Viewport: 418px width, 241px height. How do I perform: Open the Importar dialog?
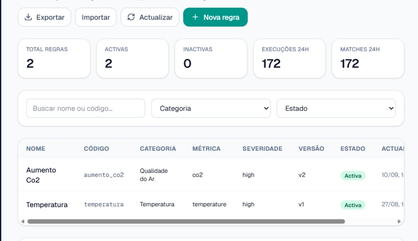coord(96,17)
